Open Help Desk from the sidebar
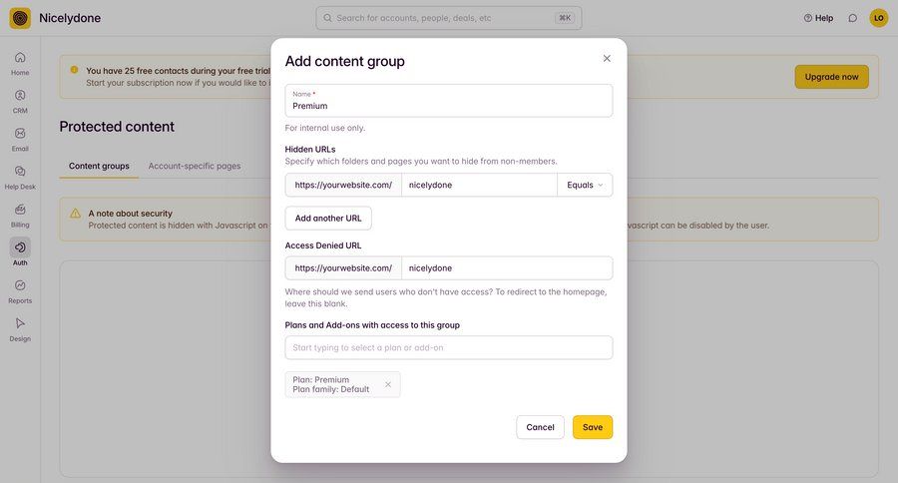This screenshot has width=898, height=483. tap(20, 178)
